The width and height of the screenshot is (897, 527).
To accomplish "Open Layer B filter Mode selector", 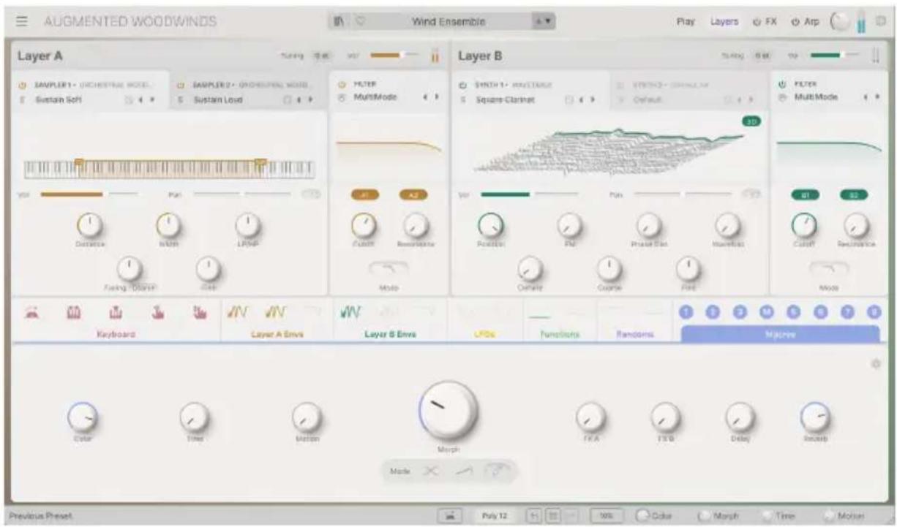I will [828, 270].
